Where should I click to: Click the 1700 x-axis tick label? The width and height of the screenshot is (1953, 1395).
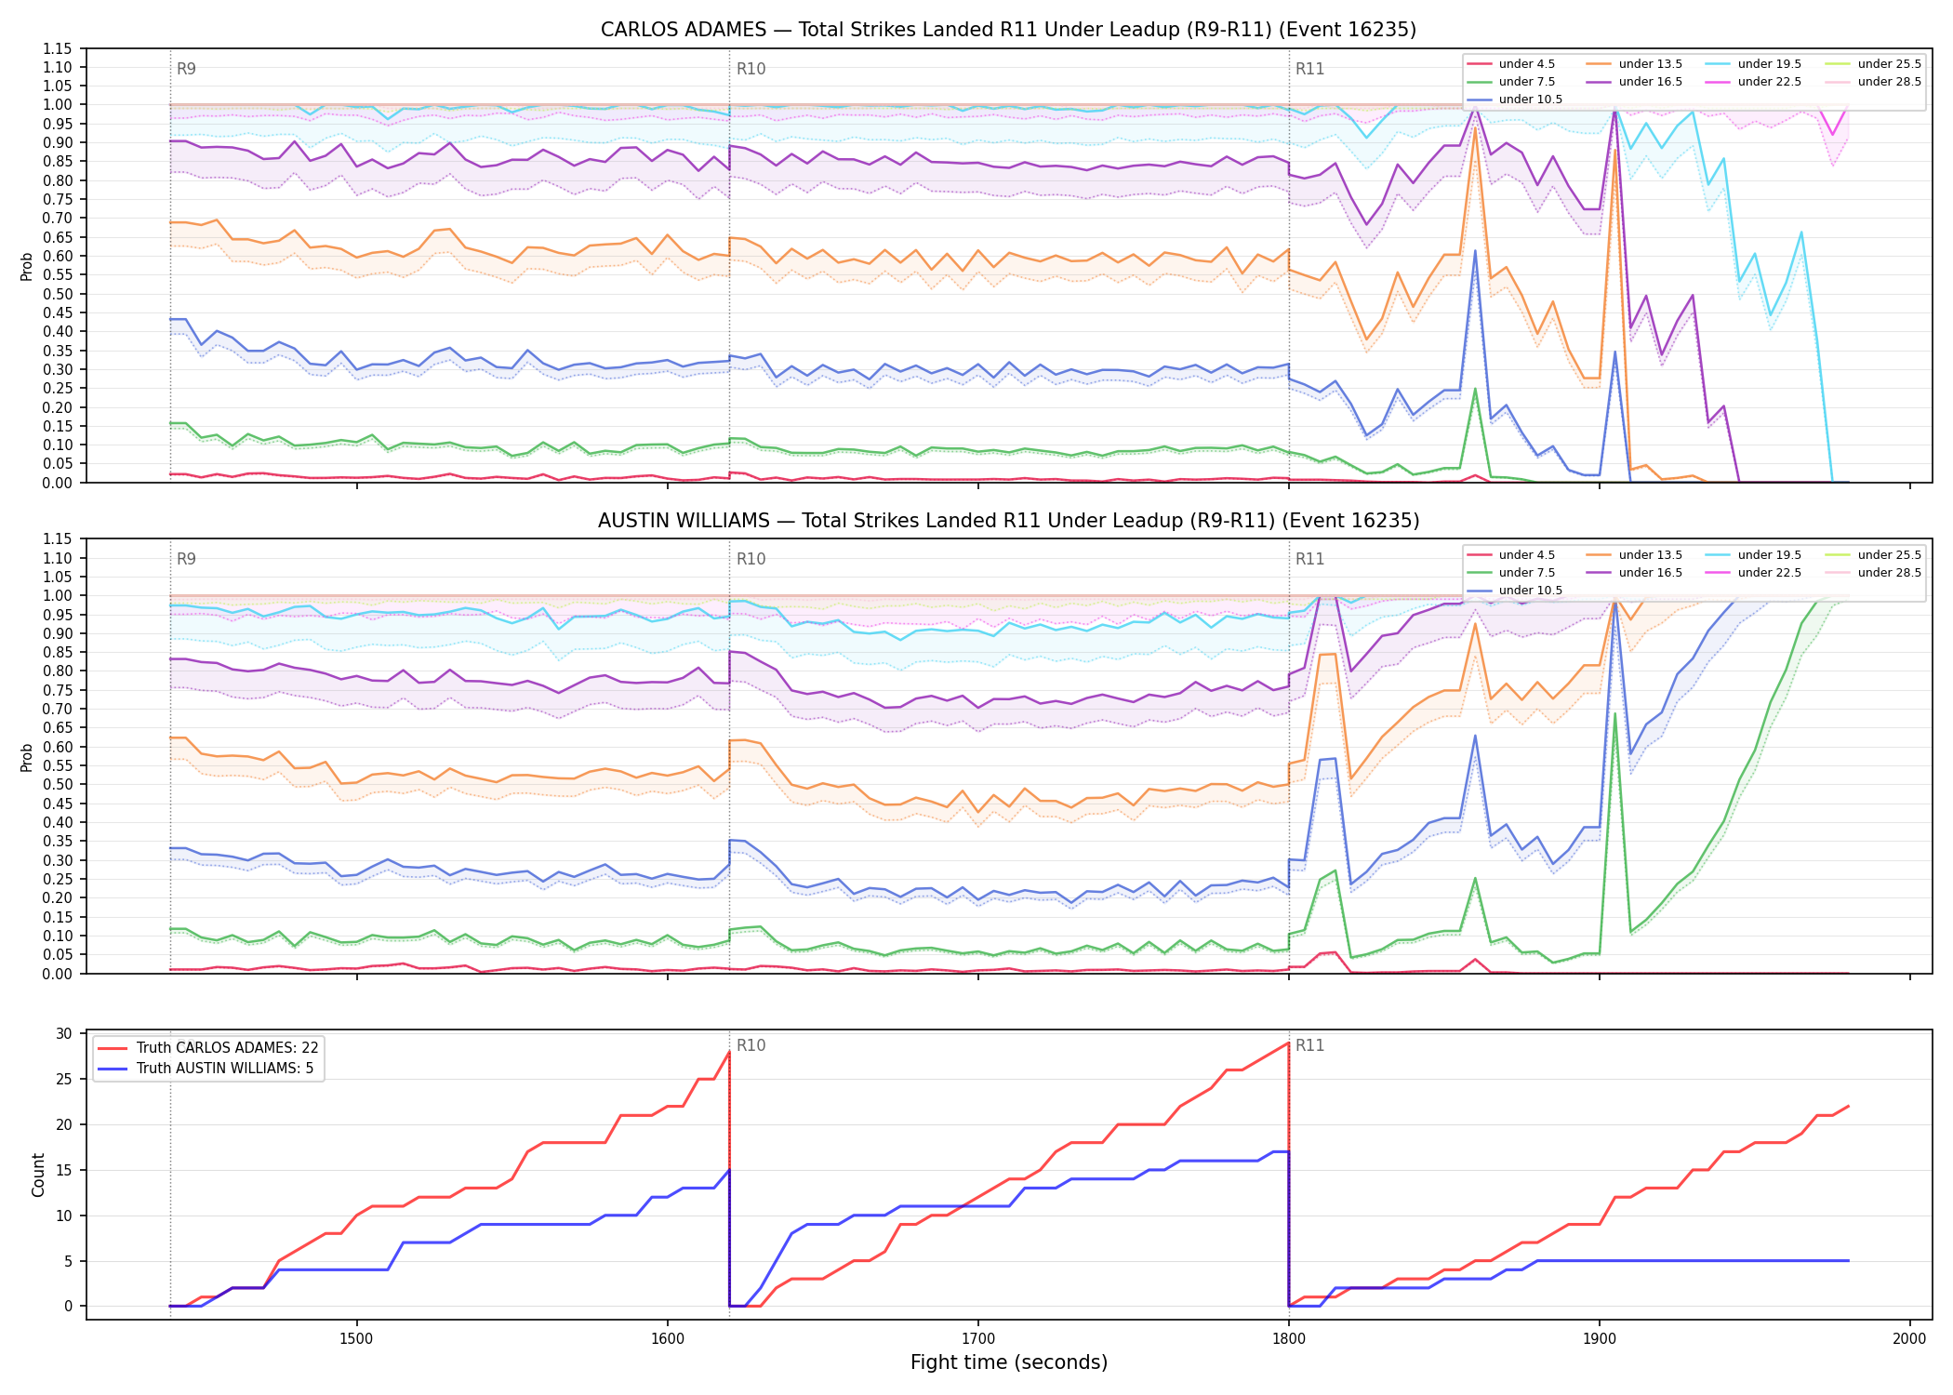coord(977,1338)
